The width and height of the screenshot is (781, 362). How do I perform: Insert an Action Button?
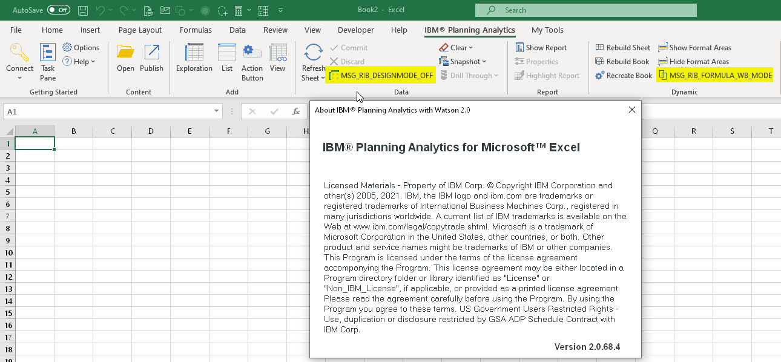[x=252, y=54]
